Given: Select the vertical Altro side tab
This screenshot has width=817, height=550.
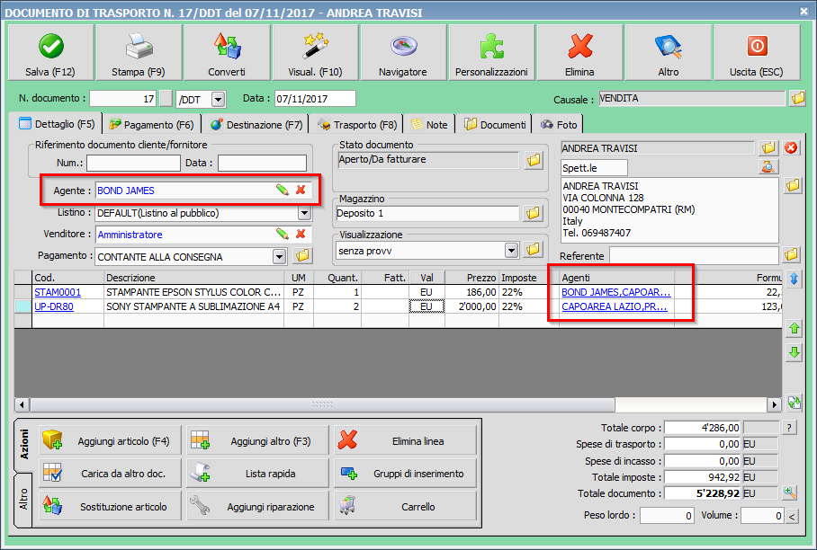Looking at the screenshot, I should [x=24, y=500].
